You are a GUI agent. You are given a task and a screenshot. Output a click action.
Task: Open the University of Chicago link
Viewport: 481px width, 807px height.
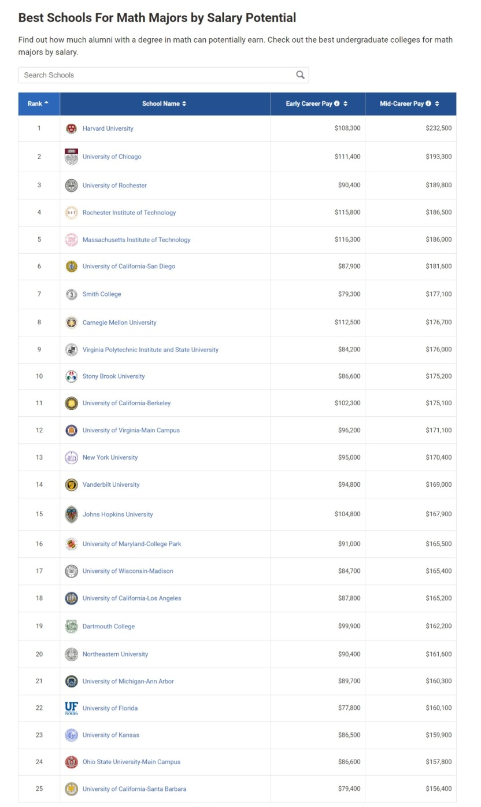coord(112,157)
